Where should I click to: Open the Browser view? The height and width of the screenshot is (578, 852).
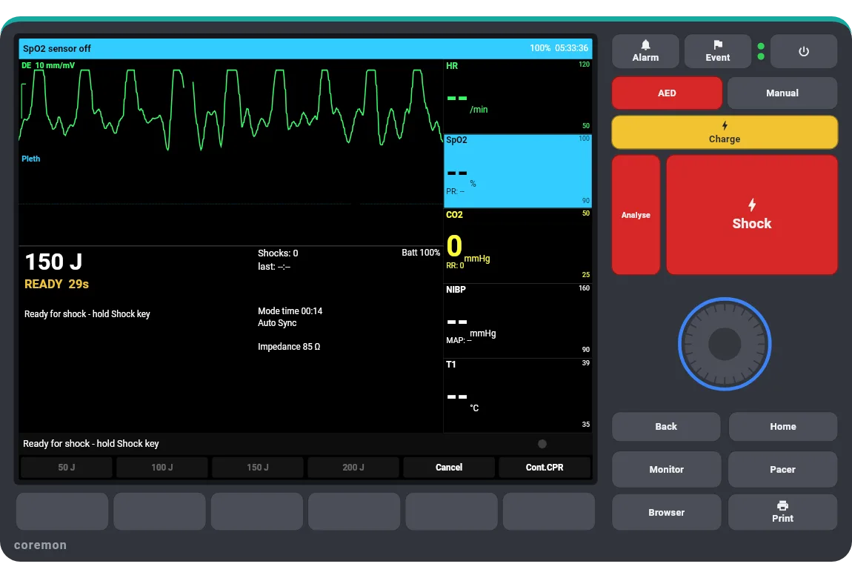(666, 512)
